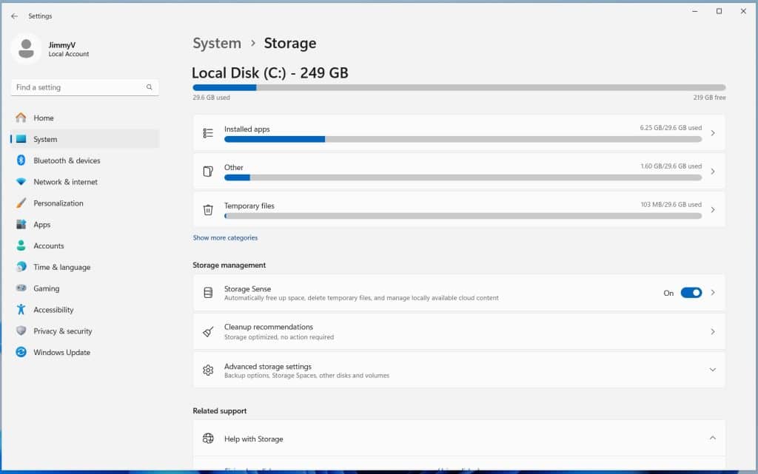Viewport: 758px width, 474px height.
Task: Select Accounts in the navigation sidebar
Action: click(48, 246)
